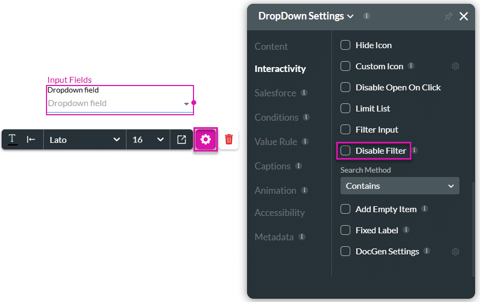Expand the Search Method Contains dropdown
Viewport: 480px width, 302px height.
(x=400, y=186)
